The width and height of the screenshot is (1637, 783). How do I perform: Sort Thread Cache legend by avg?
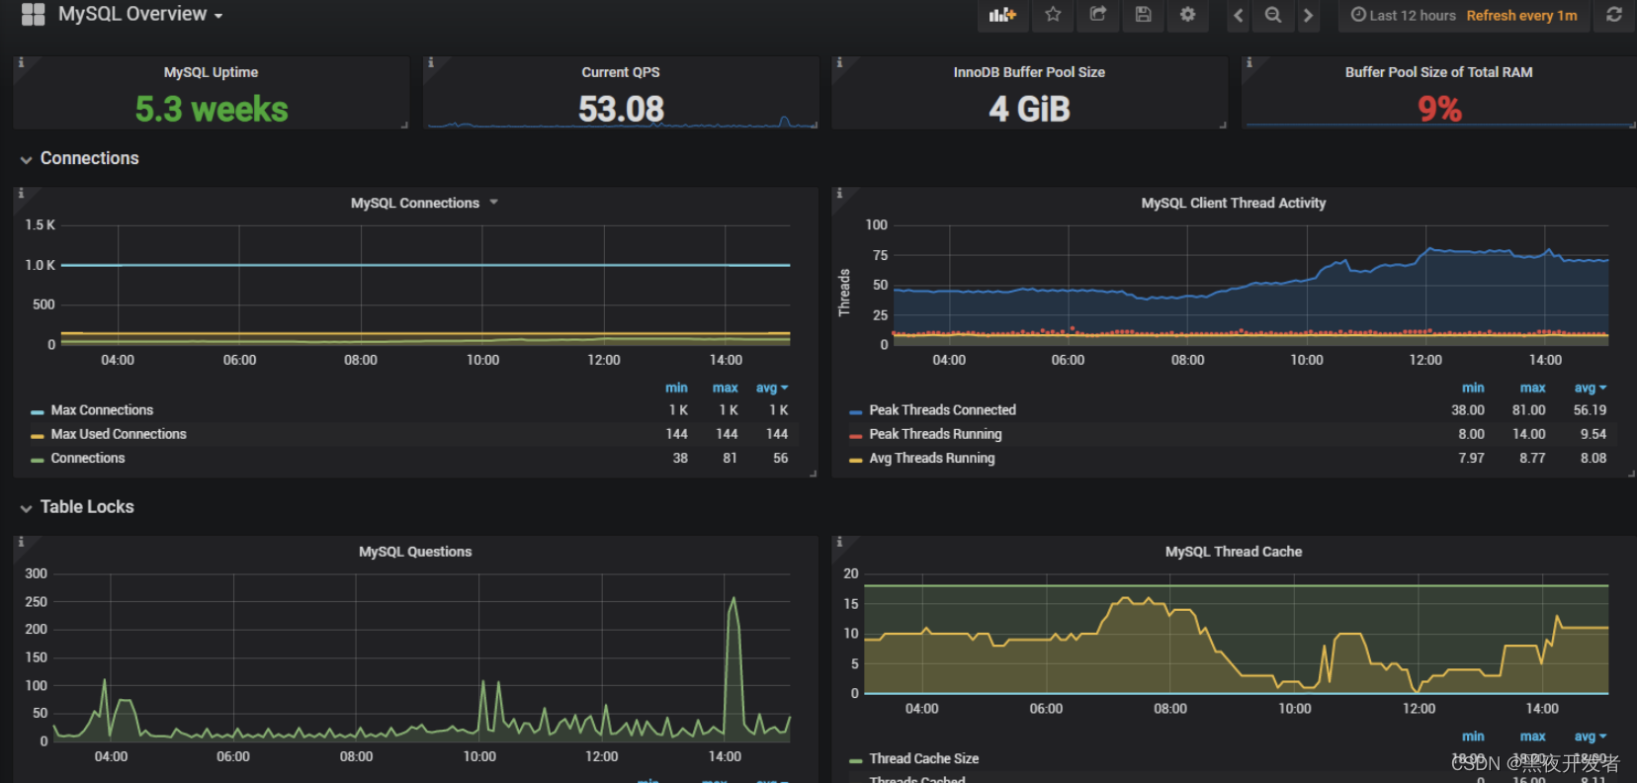coord(1590,737)
